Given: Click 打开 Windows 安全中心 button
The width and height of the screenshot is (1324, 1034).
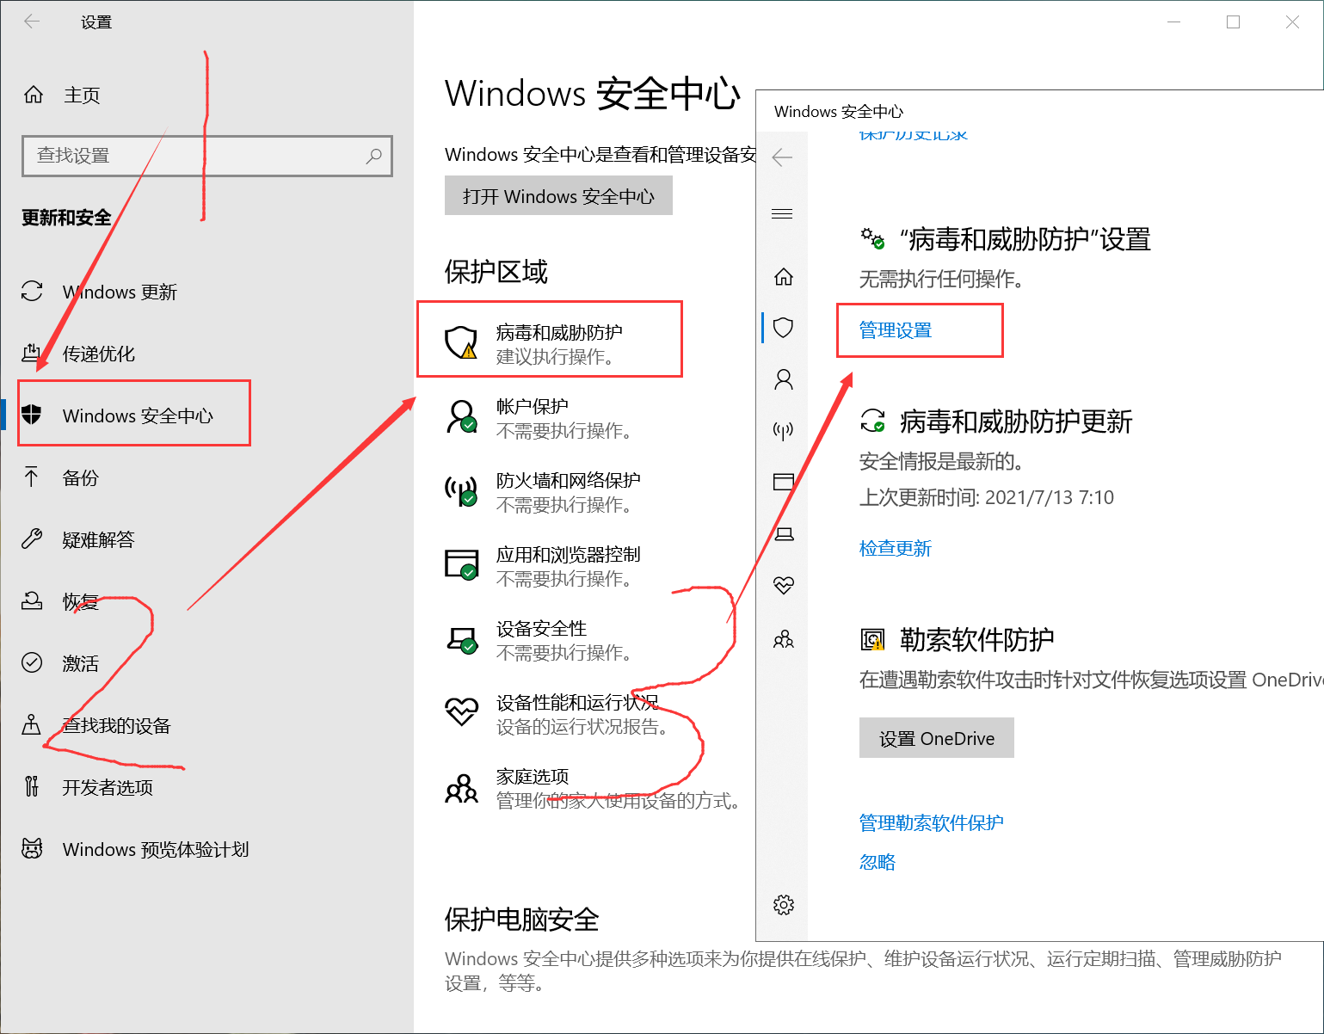Looking at the screenshot, I should click(x=558, y=196).
